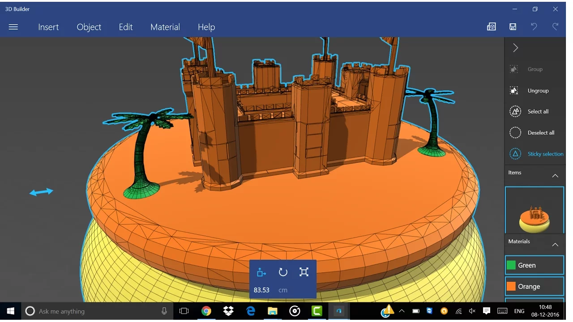The image size is (573, 322).
Task: Select the castle model thumbnail in Items
Action: coord(535,210)
